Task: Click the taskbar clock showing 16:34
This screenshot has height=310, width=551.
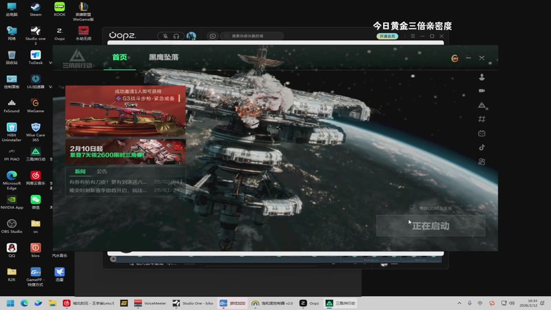Action: click(529, 303)
